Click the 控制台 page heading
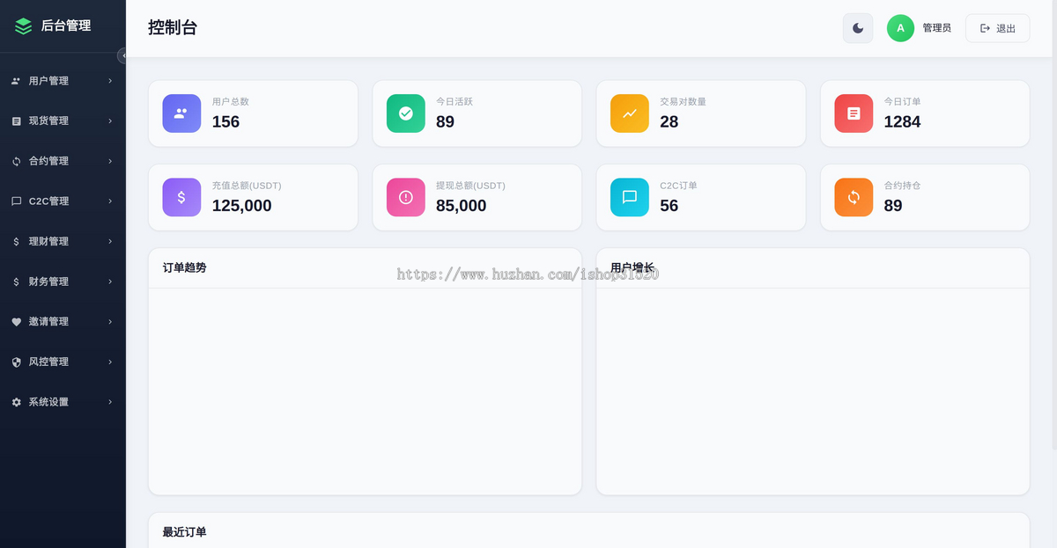This screenshot has width=1057, height=548. pos(173,27)
